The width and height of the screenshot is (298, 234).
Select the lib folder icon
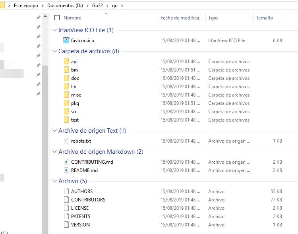click(66, 87)
